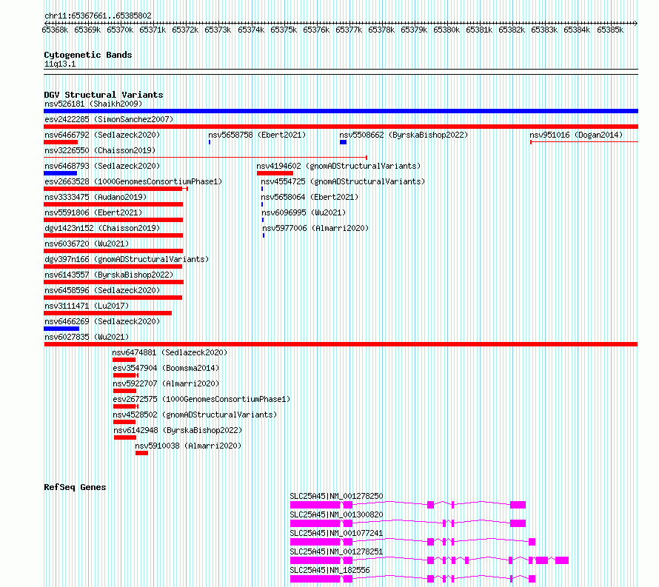Viewport: 659px width, 587px height.
Task: Select the red bar under nsv3111471
Action: point(107,313)
